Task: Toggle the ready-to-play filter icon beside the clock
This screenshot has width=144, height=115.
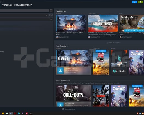Action: coord(52,15)
